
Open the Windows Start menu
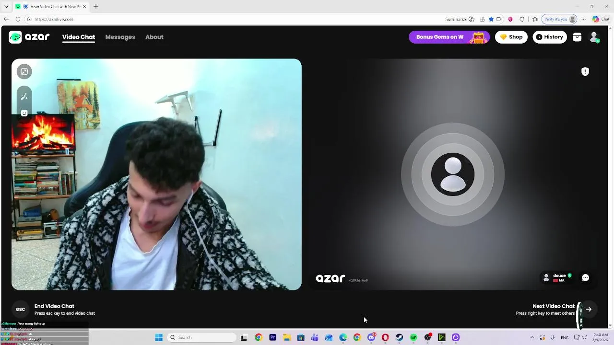(x=158, y=337)
